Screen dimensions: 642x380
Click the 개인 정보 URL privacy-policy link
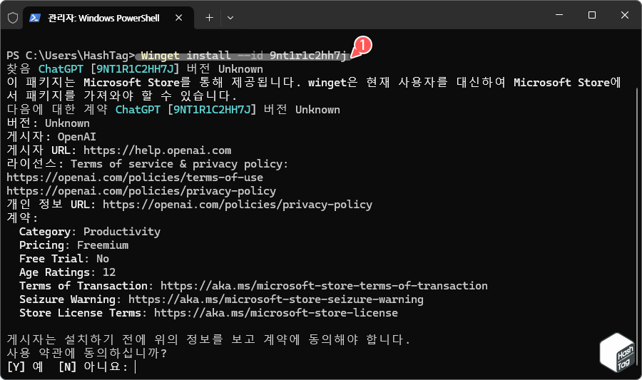click(x=238, y=204)
